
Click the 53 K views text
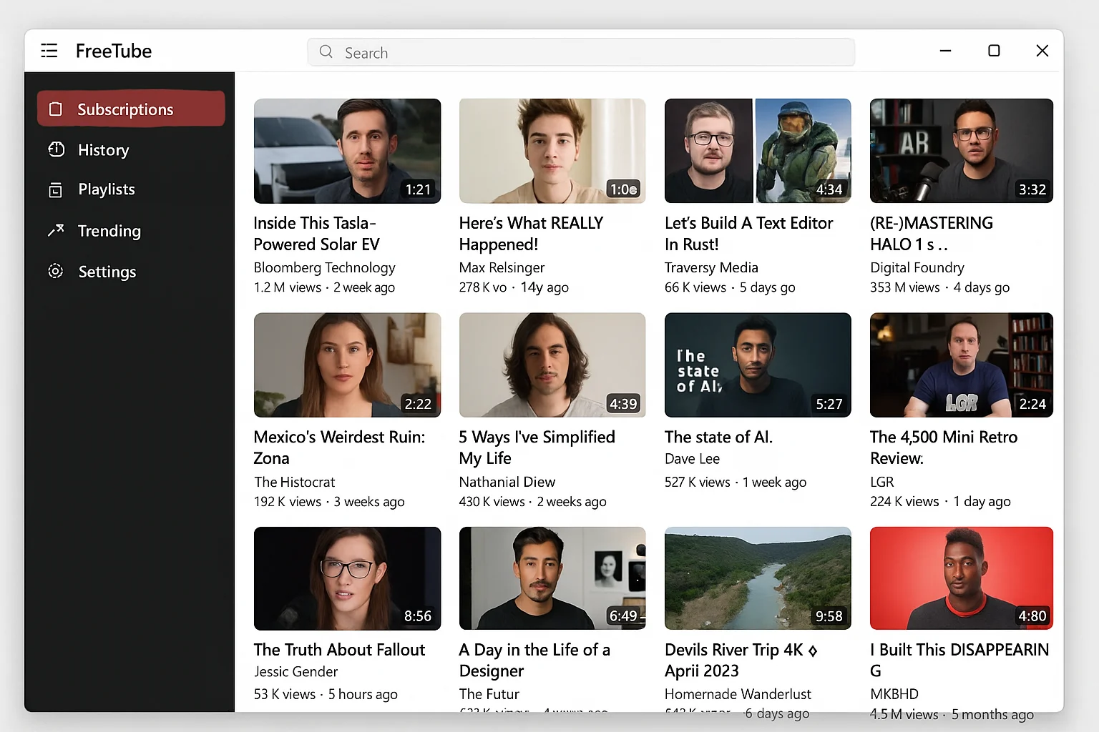click(285, 694)
